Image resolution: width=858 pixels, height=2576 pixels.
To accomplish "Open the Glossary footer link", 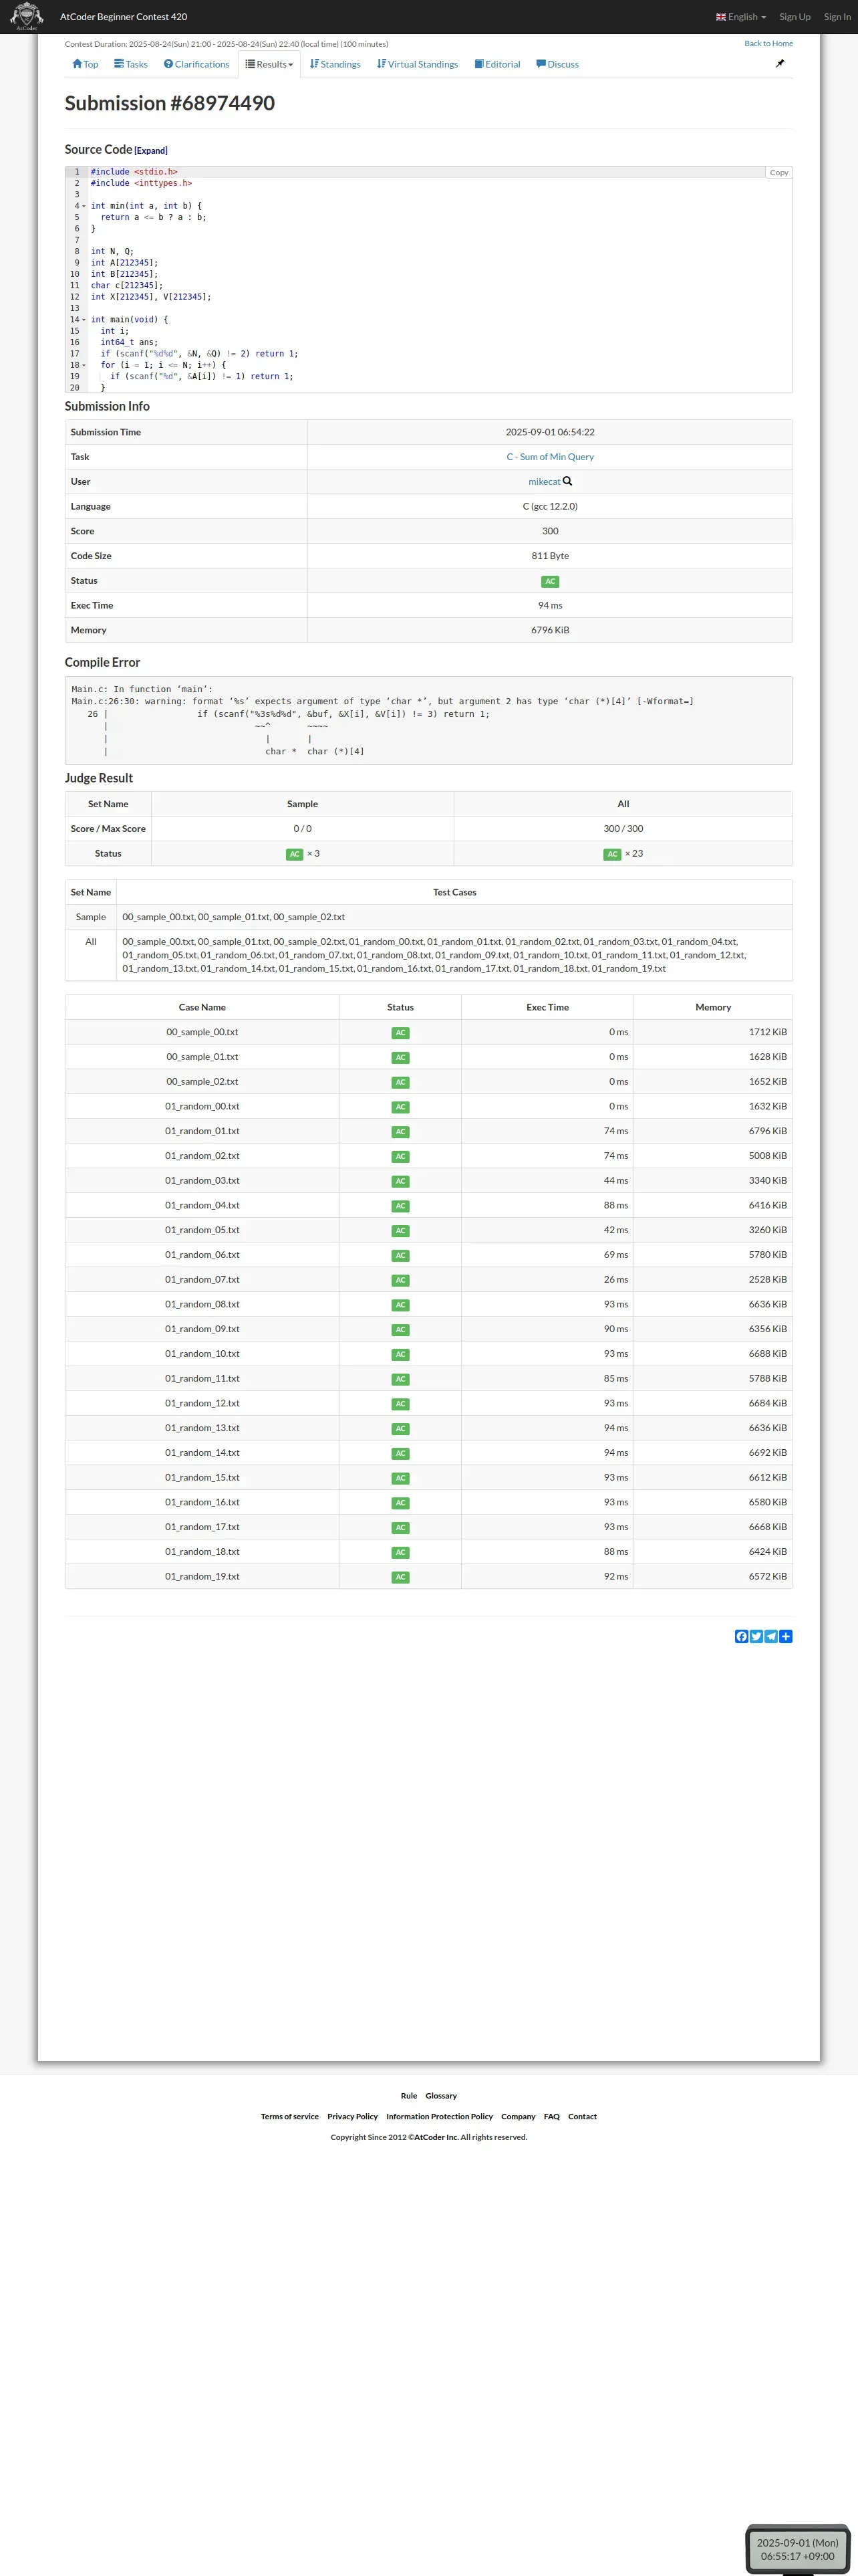I will coord(442,2095).
